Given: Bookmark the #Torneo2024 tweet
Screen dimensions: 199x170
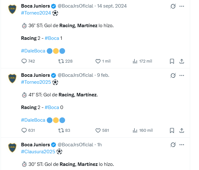Looking at the screenshot, I should (x=172, y=61).
